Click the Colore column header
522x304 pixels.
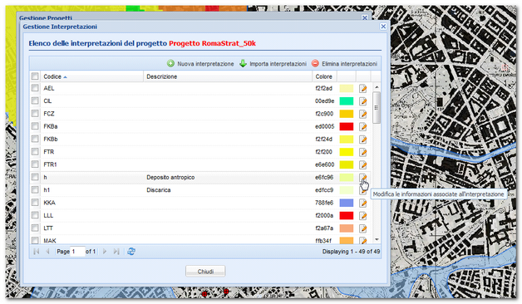324,76
